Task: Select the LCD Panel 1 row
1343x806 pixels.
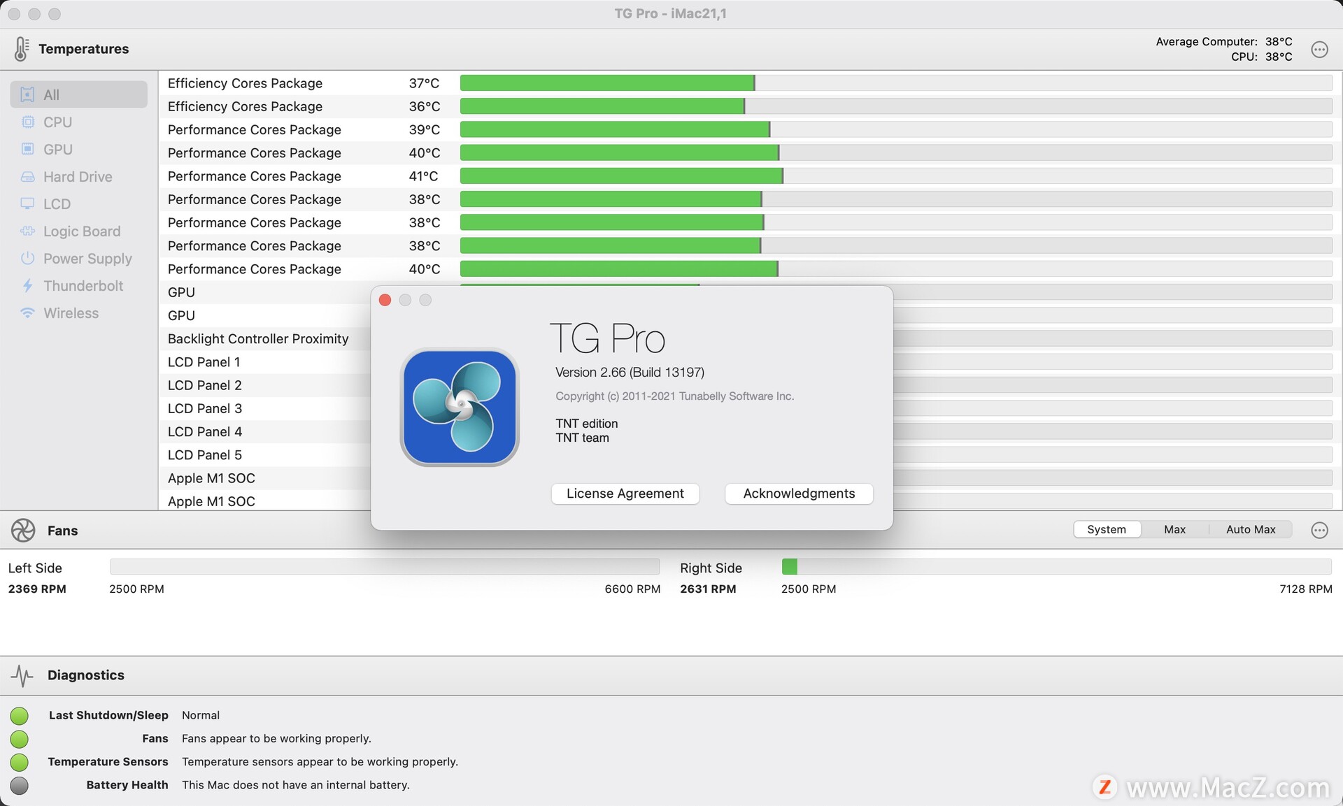Action: [x=266, y=361]
